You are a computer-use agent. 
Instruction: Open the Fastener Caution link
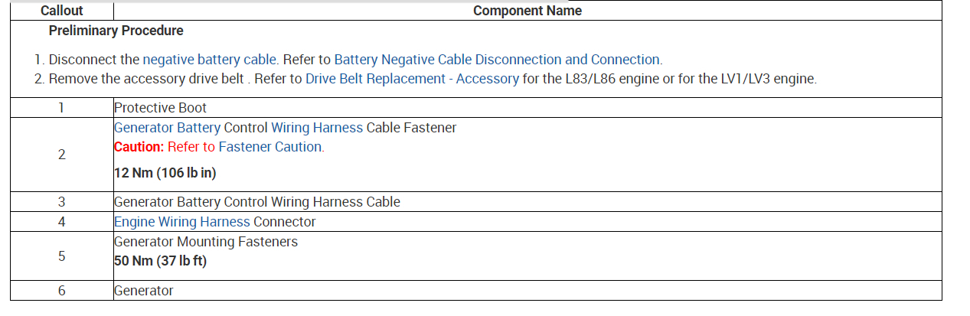tap(271, 147)
